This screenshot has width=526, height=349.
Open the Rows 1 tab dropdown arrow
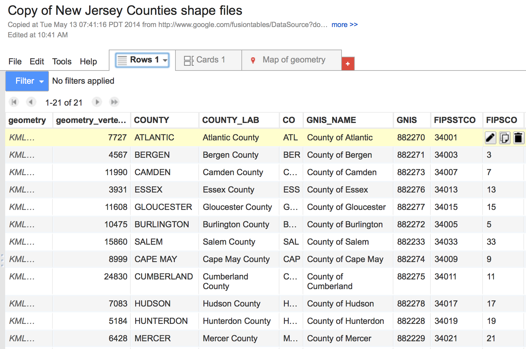pyautogui.click(x=165, y=60)
